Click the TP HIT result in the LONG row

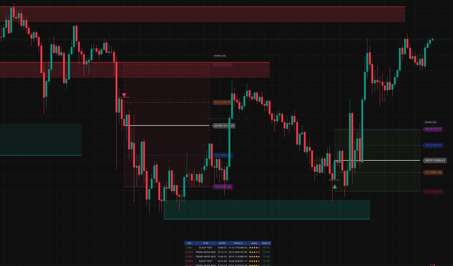click(266, 248)
